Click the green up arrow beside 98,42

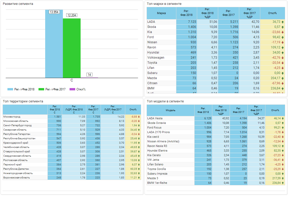(283, 37)
